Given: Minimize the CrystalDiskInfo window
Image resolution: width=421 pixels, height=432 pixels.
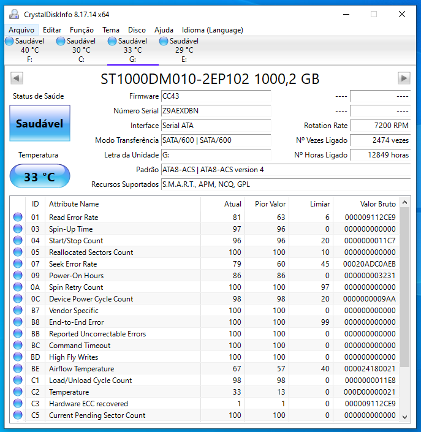Looking at the screenshot, I should pos(346,14).
